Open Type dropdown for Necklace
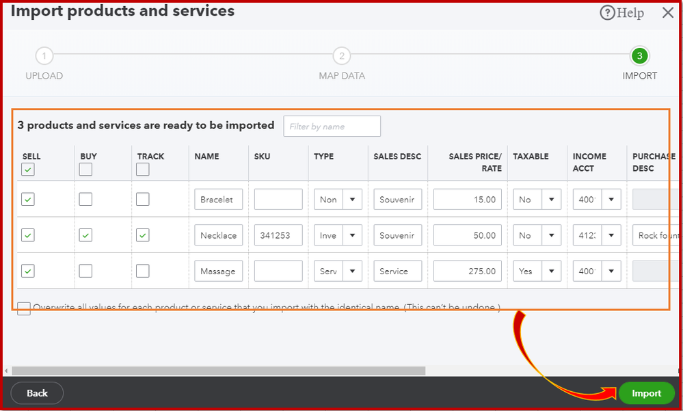 (352, 235)
